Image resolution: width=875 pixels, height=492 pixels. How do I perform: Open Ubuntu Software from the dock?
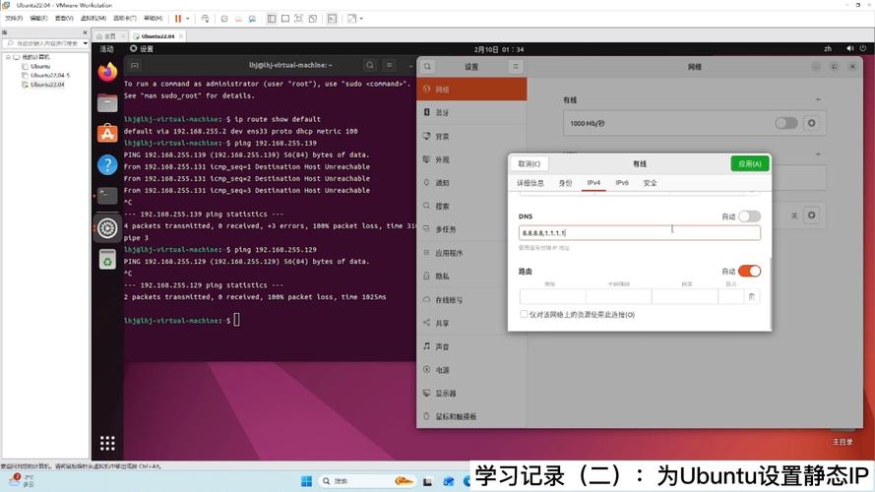point(107,133)
